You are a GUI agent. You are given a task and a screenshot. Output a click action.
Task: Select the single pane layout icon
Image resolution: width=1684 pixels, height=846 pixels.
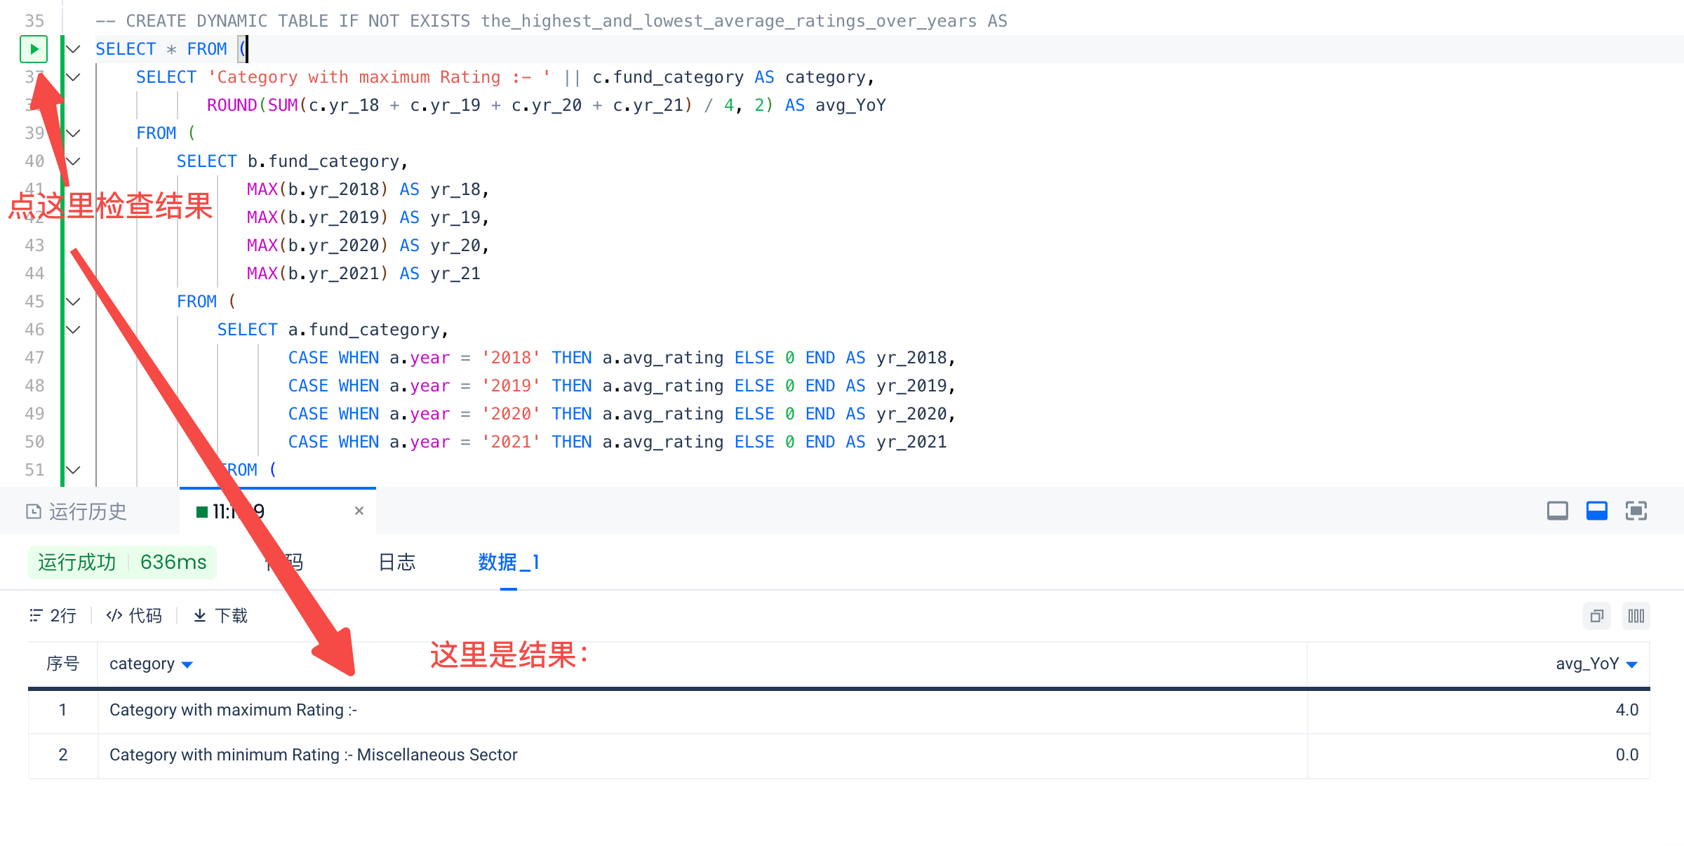1557,511
